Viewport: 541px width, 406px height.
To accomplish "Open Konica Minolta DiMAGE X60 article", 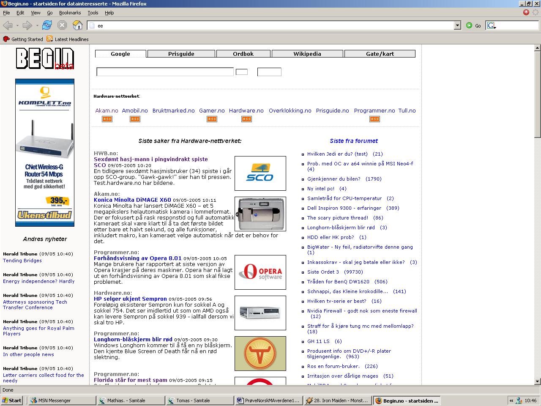I will [132, 200].
